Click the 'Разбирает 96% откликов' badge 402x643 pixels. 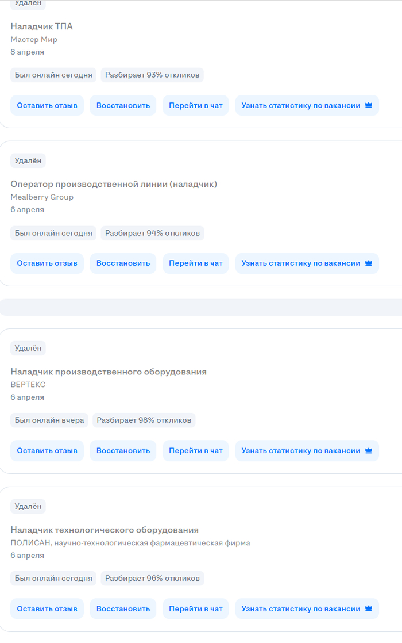(152, 578)
